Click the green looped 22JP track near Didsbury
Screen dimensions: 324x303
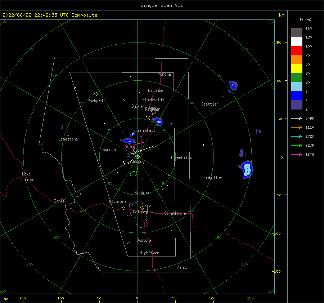click(134, 173)
